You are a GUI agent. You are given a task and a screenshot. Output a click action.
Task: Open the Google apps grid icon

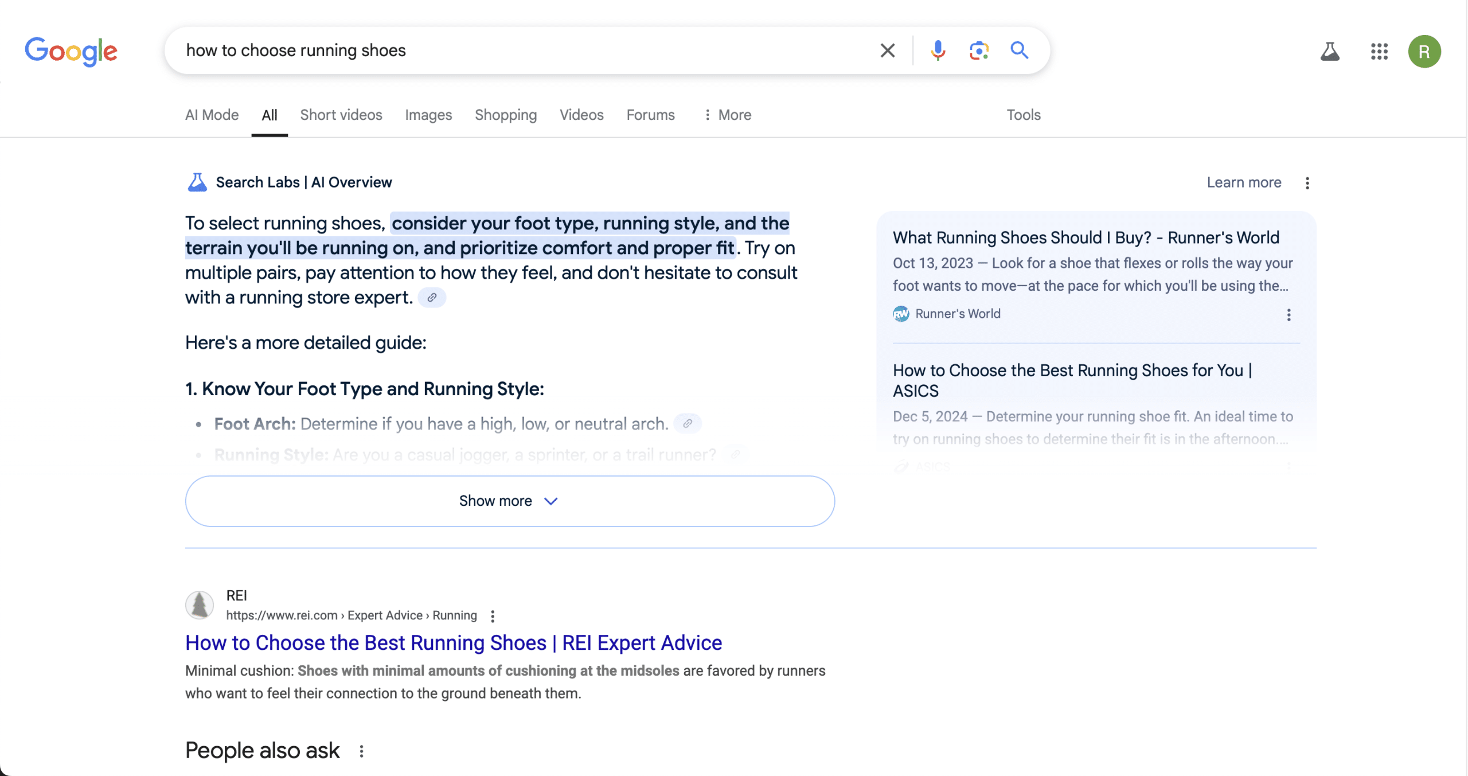[1379, 52]
